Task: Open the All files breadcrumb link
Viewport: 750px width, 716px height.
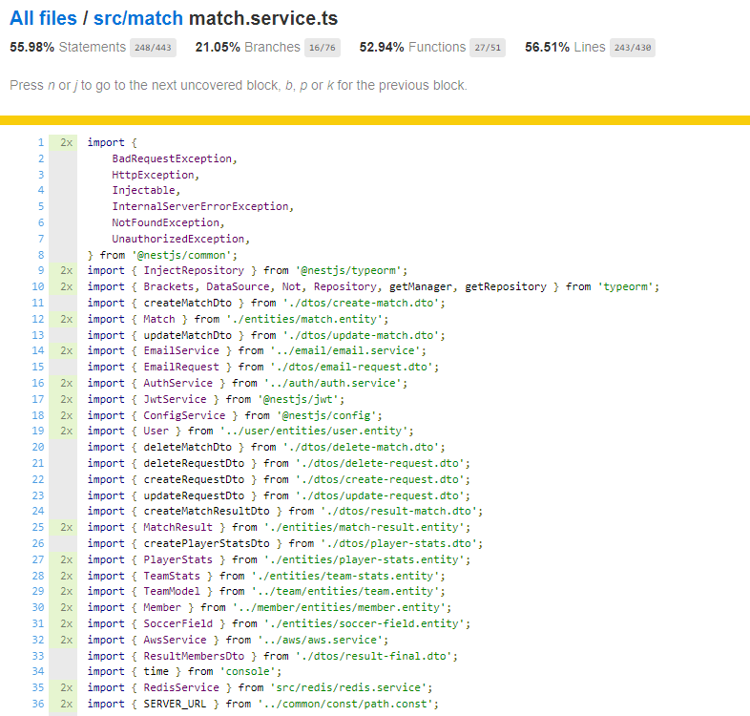Action: (x=43, y=18)
